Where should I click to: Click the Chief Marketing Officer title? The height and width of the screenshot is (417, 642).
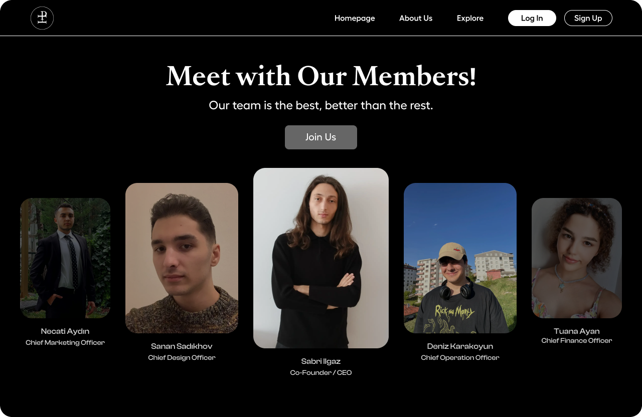pos(65,343)
